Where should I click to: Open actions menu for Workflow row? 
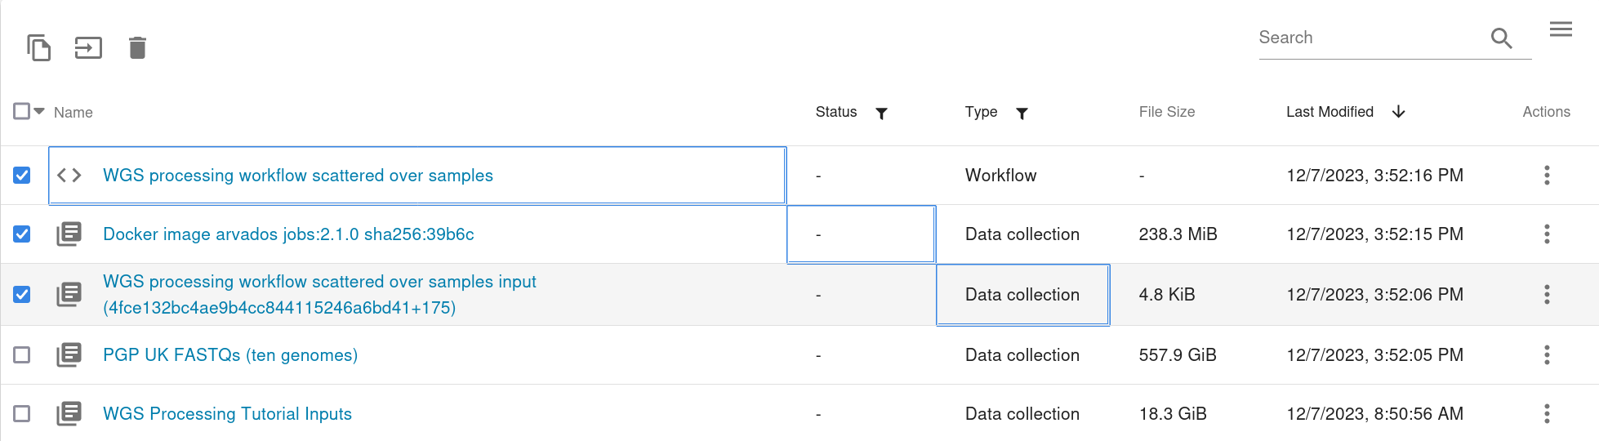point(1547,175)
